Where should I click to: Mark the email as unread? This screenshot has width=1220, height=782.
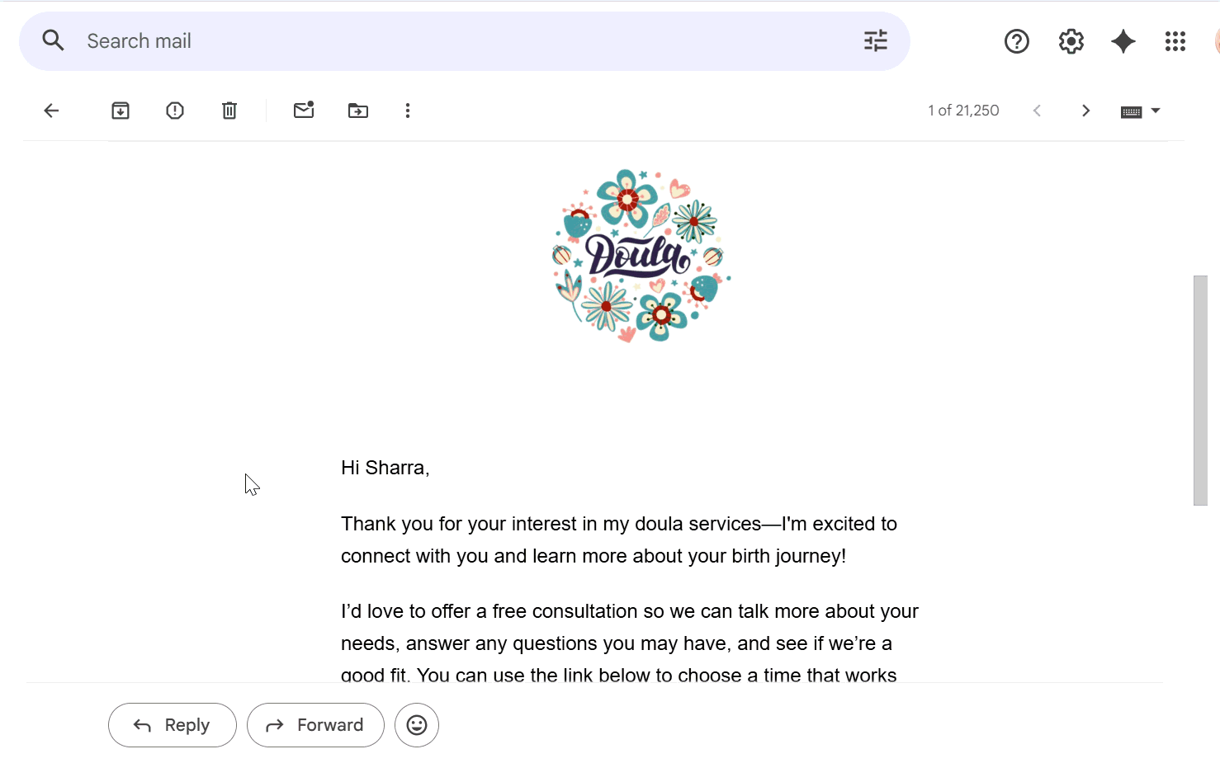(304, 110)
